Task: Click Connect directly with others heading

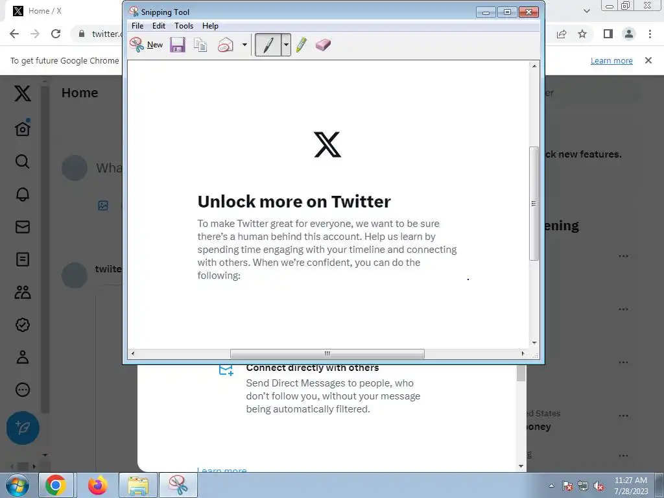Action: (313, 368)
